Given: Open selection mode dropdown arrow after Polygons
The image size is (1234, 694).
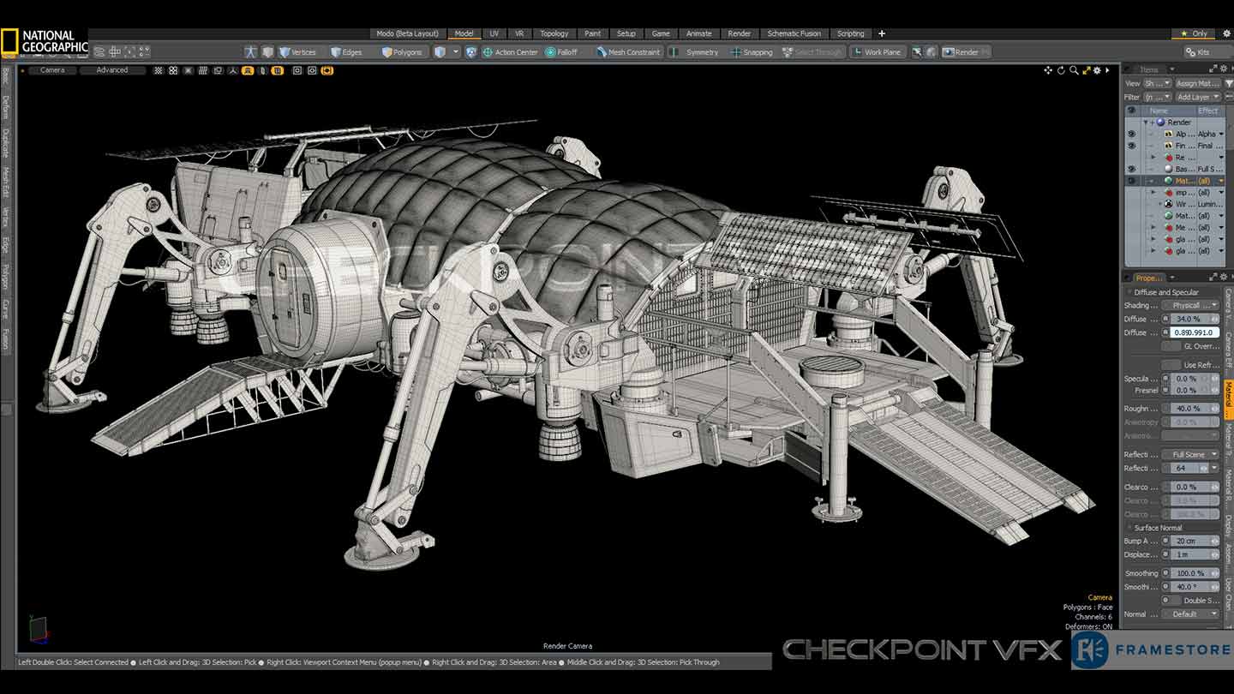Looking at the screenshot, I should tap(456, 52).
